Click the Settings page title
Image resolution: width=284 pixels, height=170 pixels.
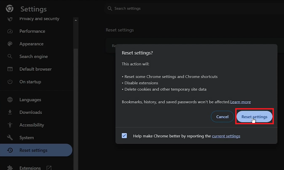click(x=33, y=9)
